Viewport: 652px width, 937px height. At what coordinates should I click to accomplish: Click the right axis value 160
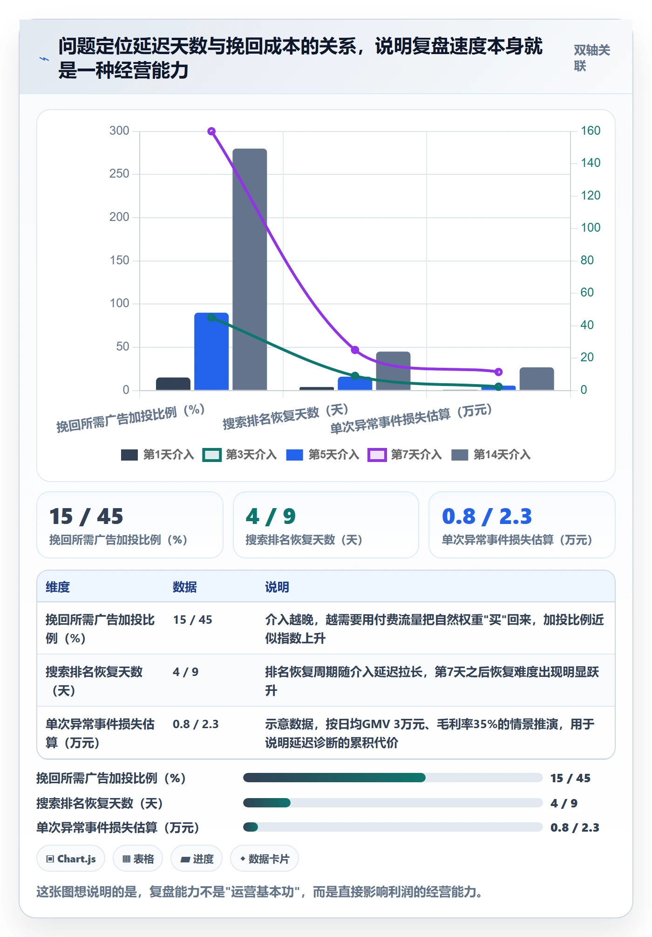591,131
